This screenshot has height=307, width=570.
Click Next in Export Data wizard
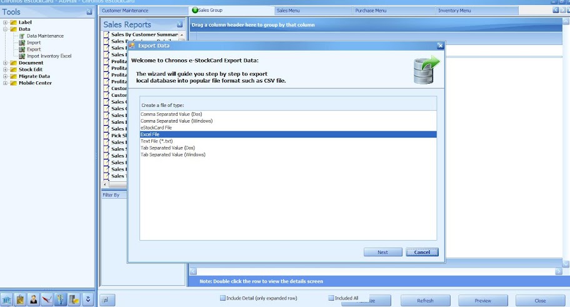pos(382,252)
